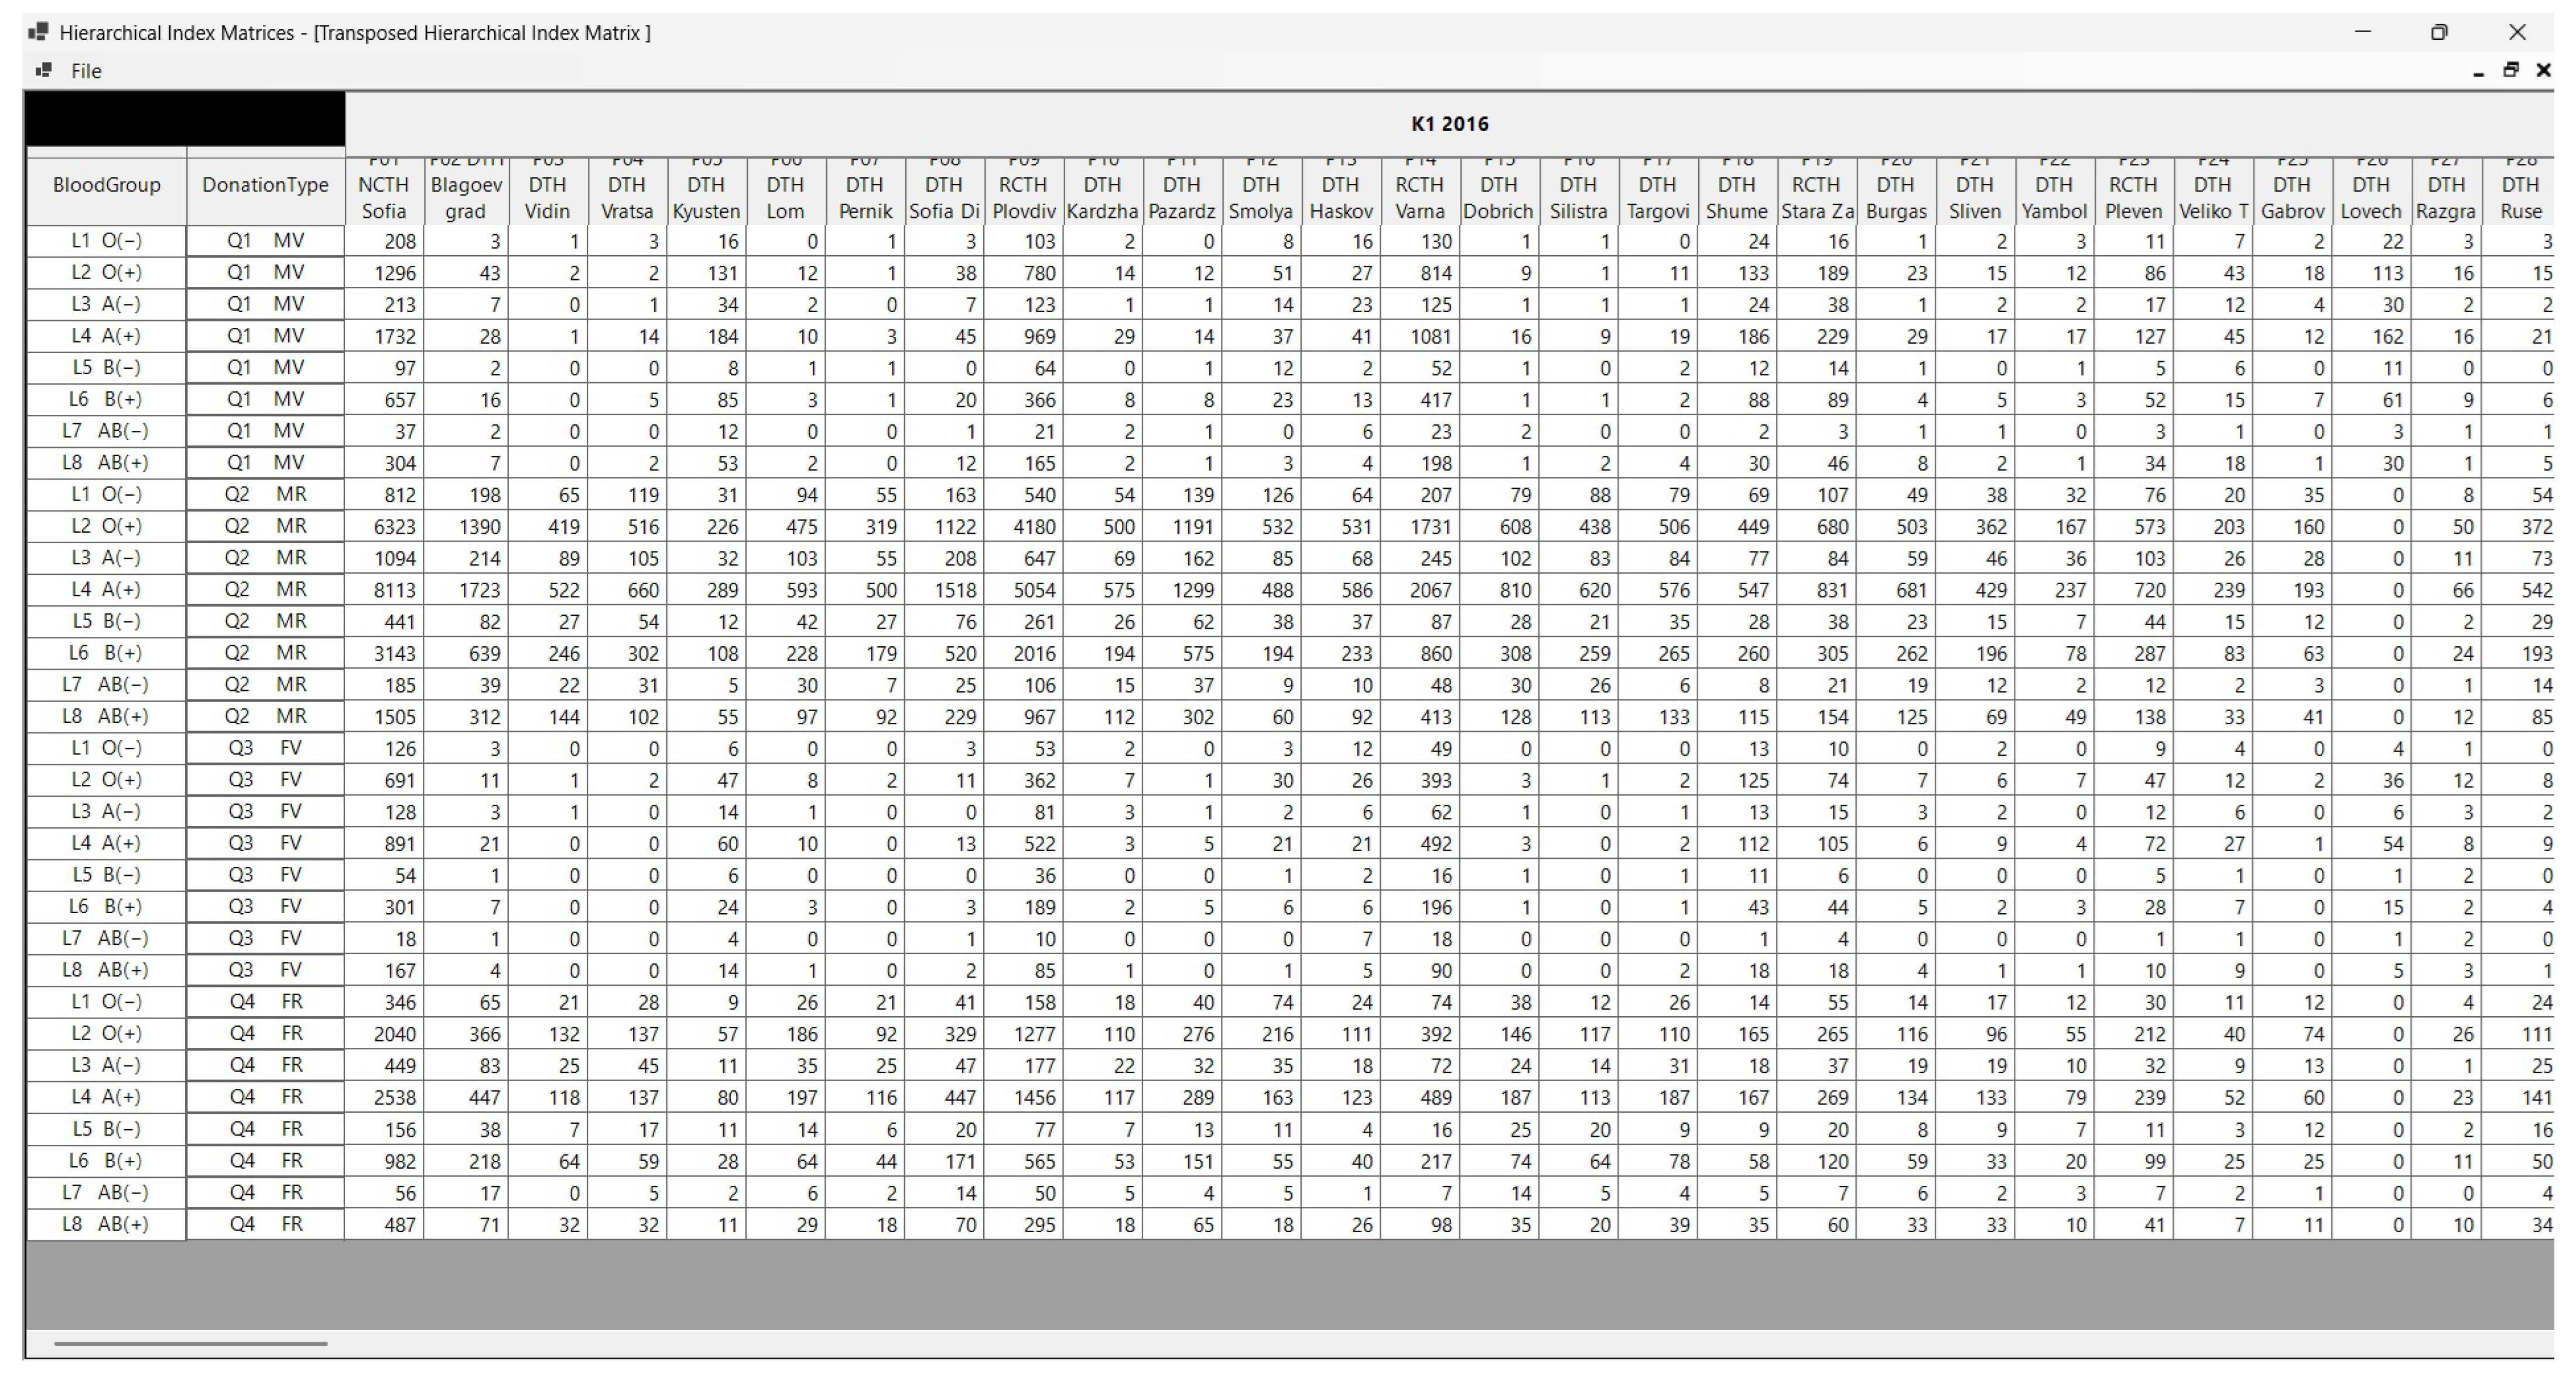Viewport: 2576px width, 1385px height.
Task: Close the Hierarchical Index Matrices application
Action: (x=2517, y=32)
